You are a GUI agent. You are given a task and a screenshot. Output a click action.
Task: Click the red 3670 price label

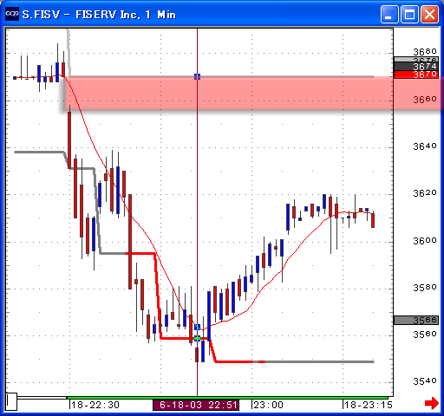pyautogui.click(x=416, y=75)
